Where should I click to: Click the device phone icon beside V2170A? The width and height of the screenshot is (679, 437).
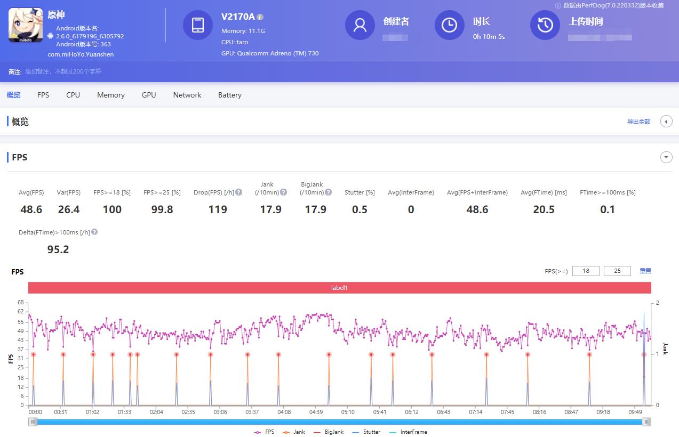point(198,25)
